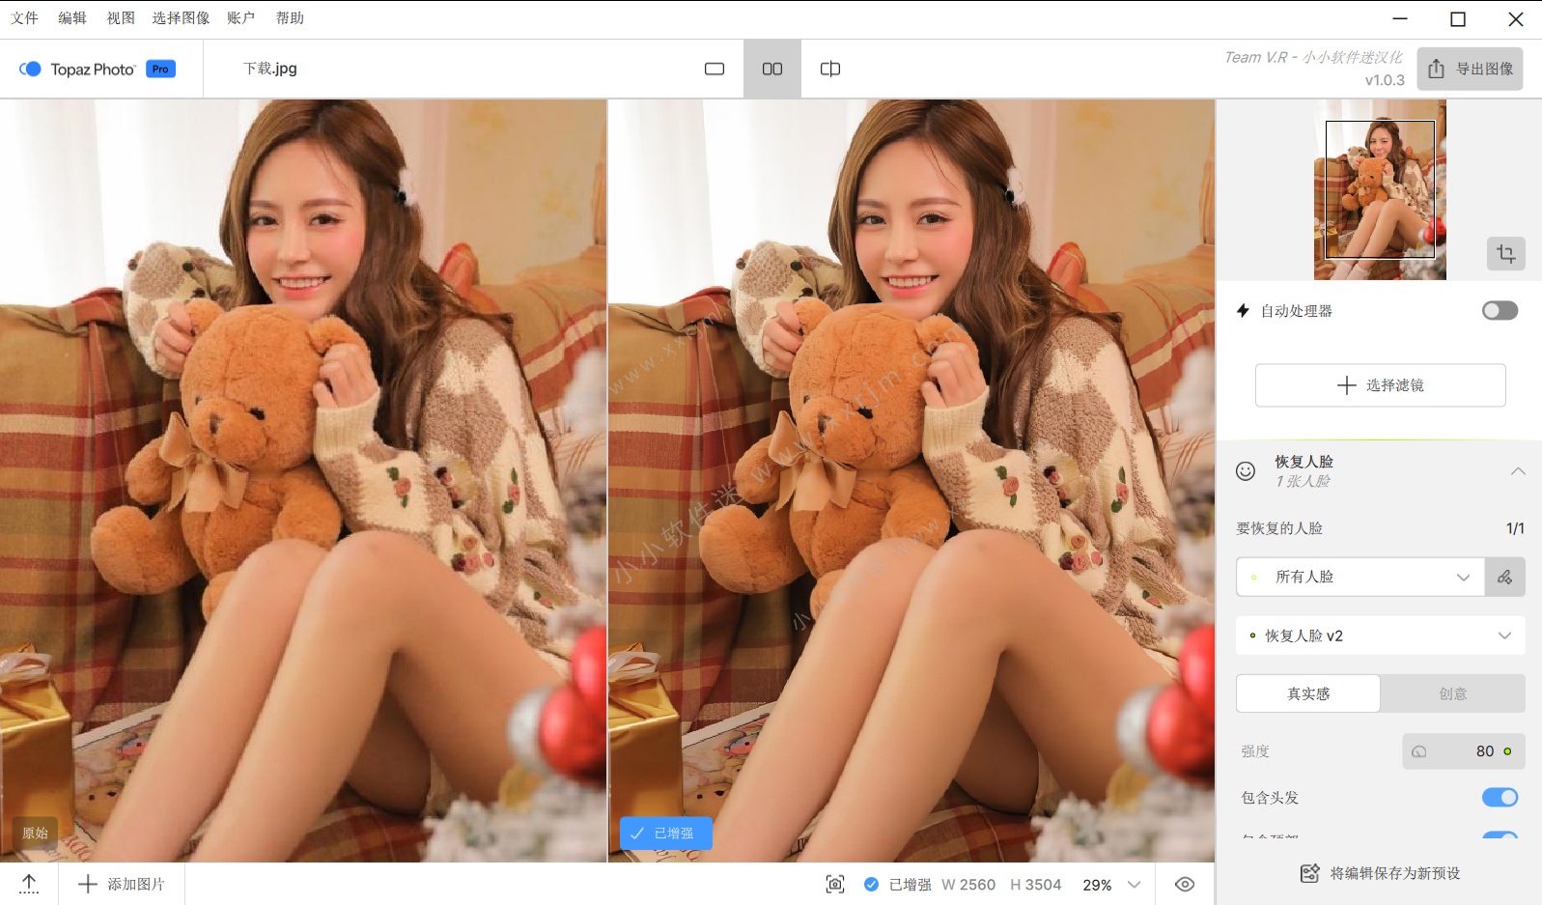This screenshot has width=1542, height=905.
Task: Click the 强度 value field showing 80
Action: 1464,751
